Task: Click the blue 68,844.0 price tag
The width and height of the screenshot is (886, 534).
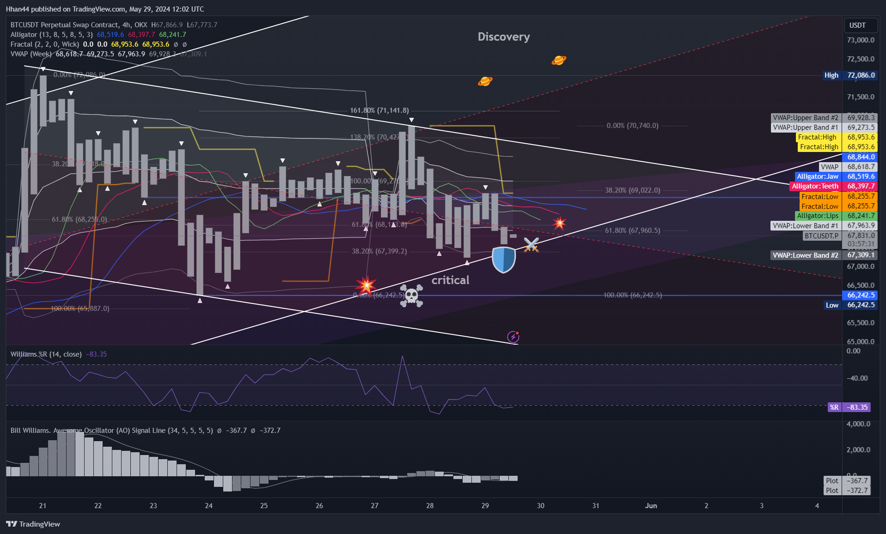Action: coord(861,157)
